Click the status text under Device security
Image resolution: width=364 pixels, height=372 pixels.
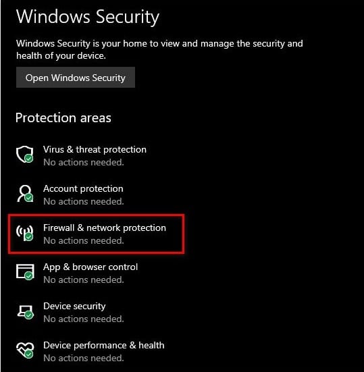tap(84, 319)
